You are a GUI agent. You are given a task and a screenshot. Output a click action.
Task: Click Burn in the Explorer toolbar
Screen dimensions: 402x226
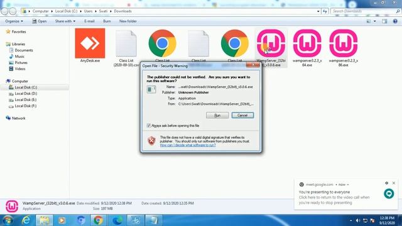pyautogui.click(x=107, y=21)
